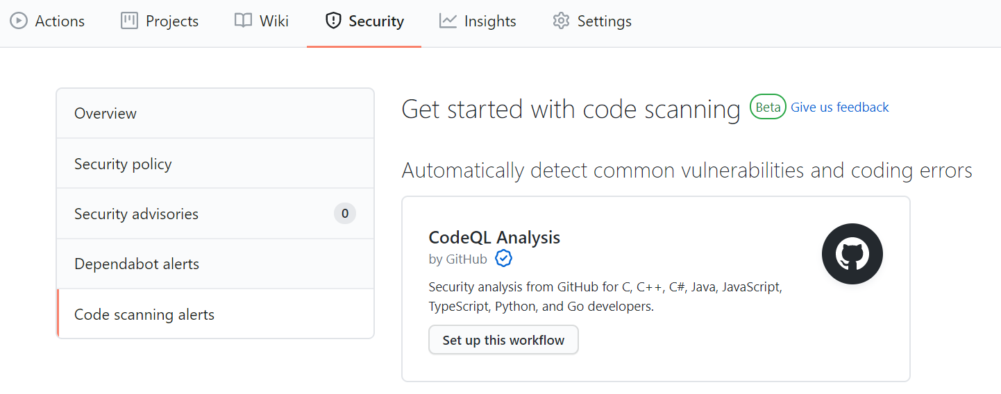
Task: Open Security advisories in the sidebar
Action: coord(215,214)
